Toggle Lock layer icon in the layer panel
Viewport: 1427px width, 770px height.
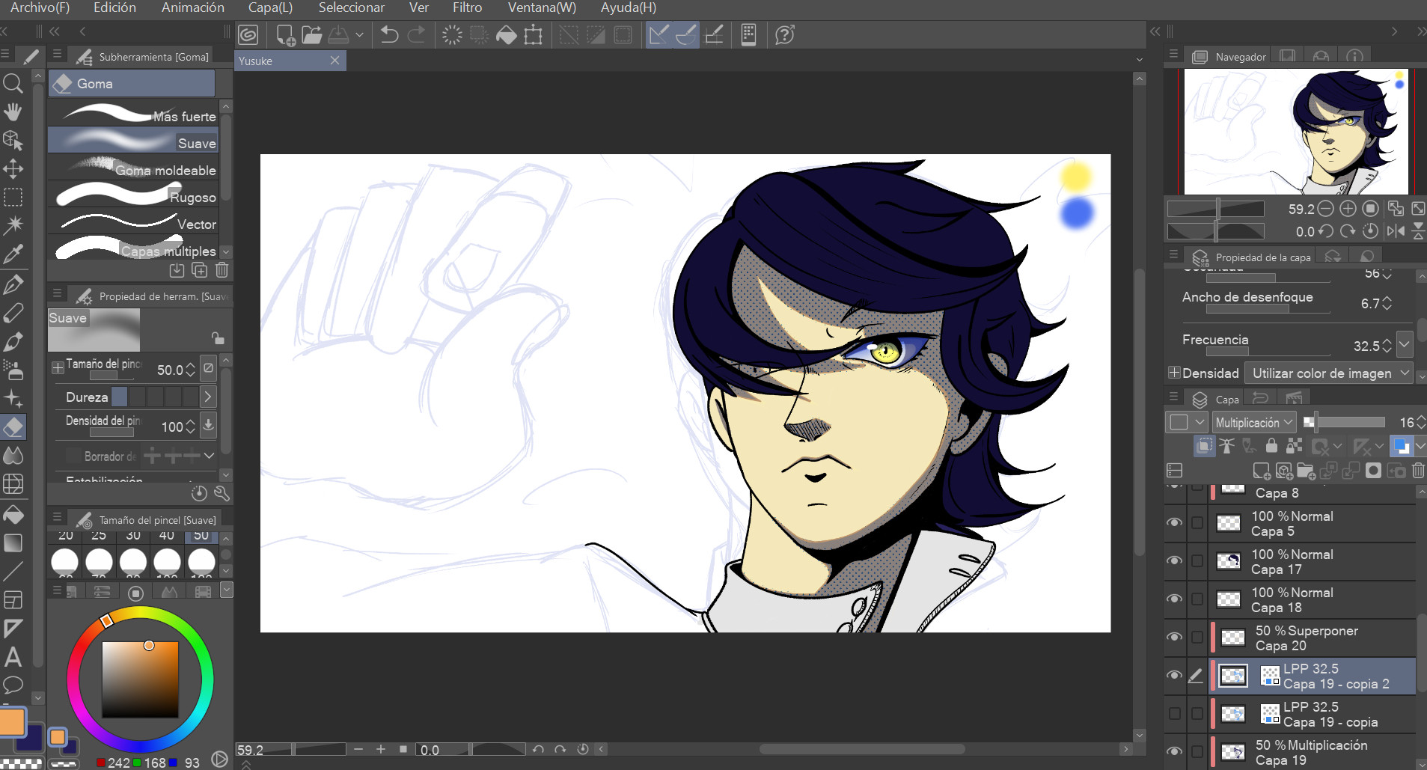click(x=1271, y=446)
